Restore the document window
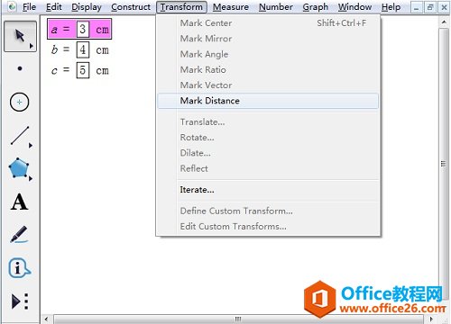 [430, 7]
